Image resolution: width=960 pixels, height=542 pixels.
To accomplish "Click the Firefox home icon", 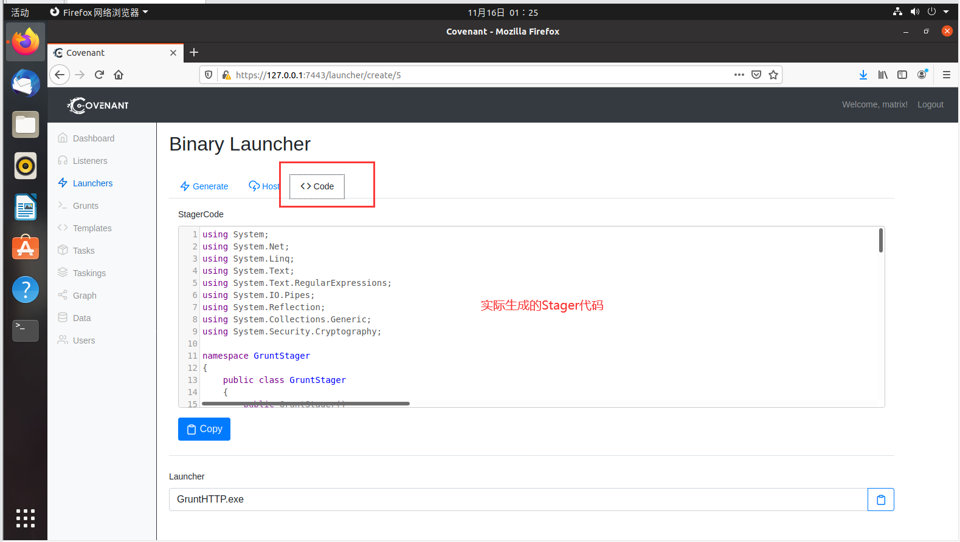I will pyautogui.click(x=119, y=75).
